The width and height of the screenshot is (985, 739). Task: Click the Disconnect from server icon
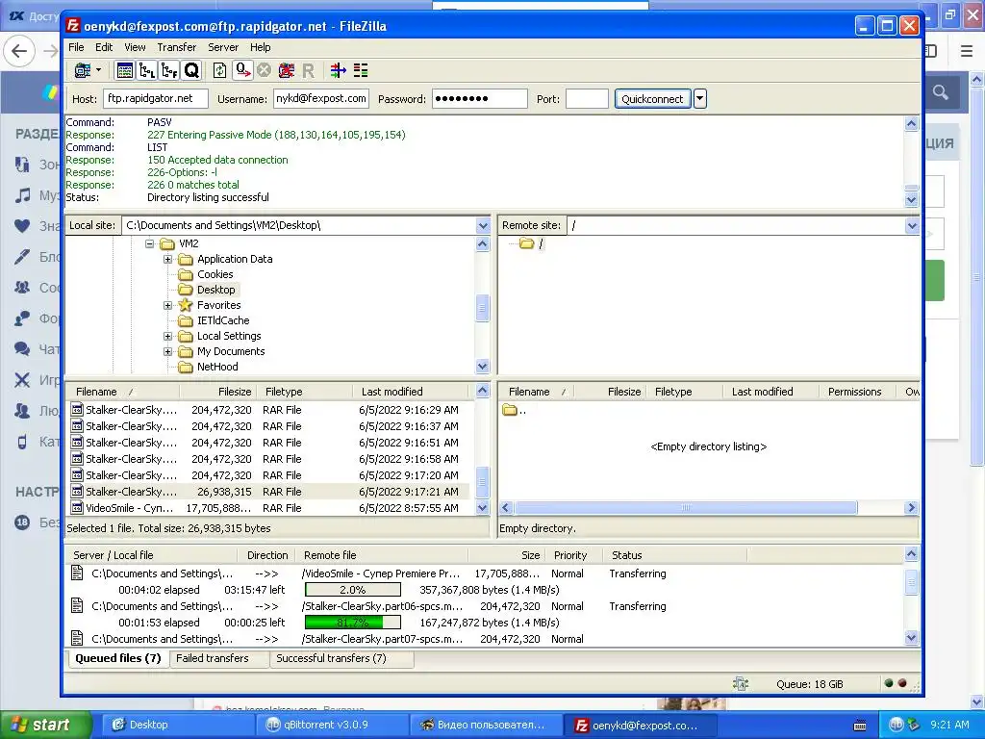pyautogui.click(x=287, y=70)
